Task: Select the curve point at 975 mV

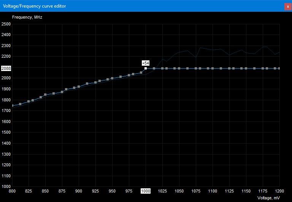Action: [x=129, y=75]
